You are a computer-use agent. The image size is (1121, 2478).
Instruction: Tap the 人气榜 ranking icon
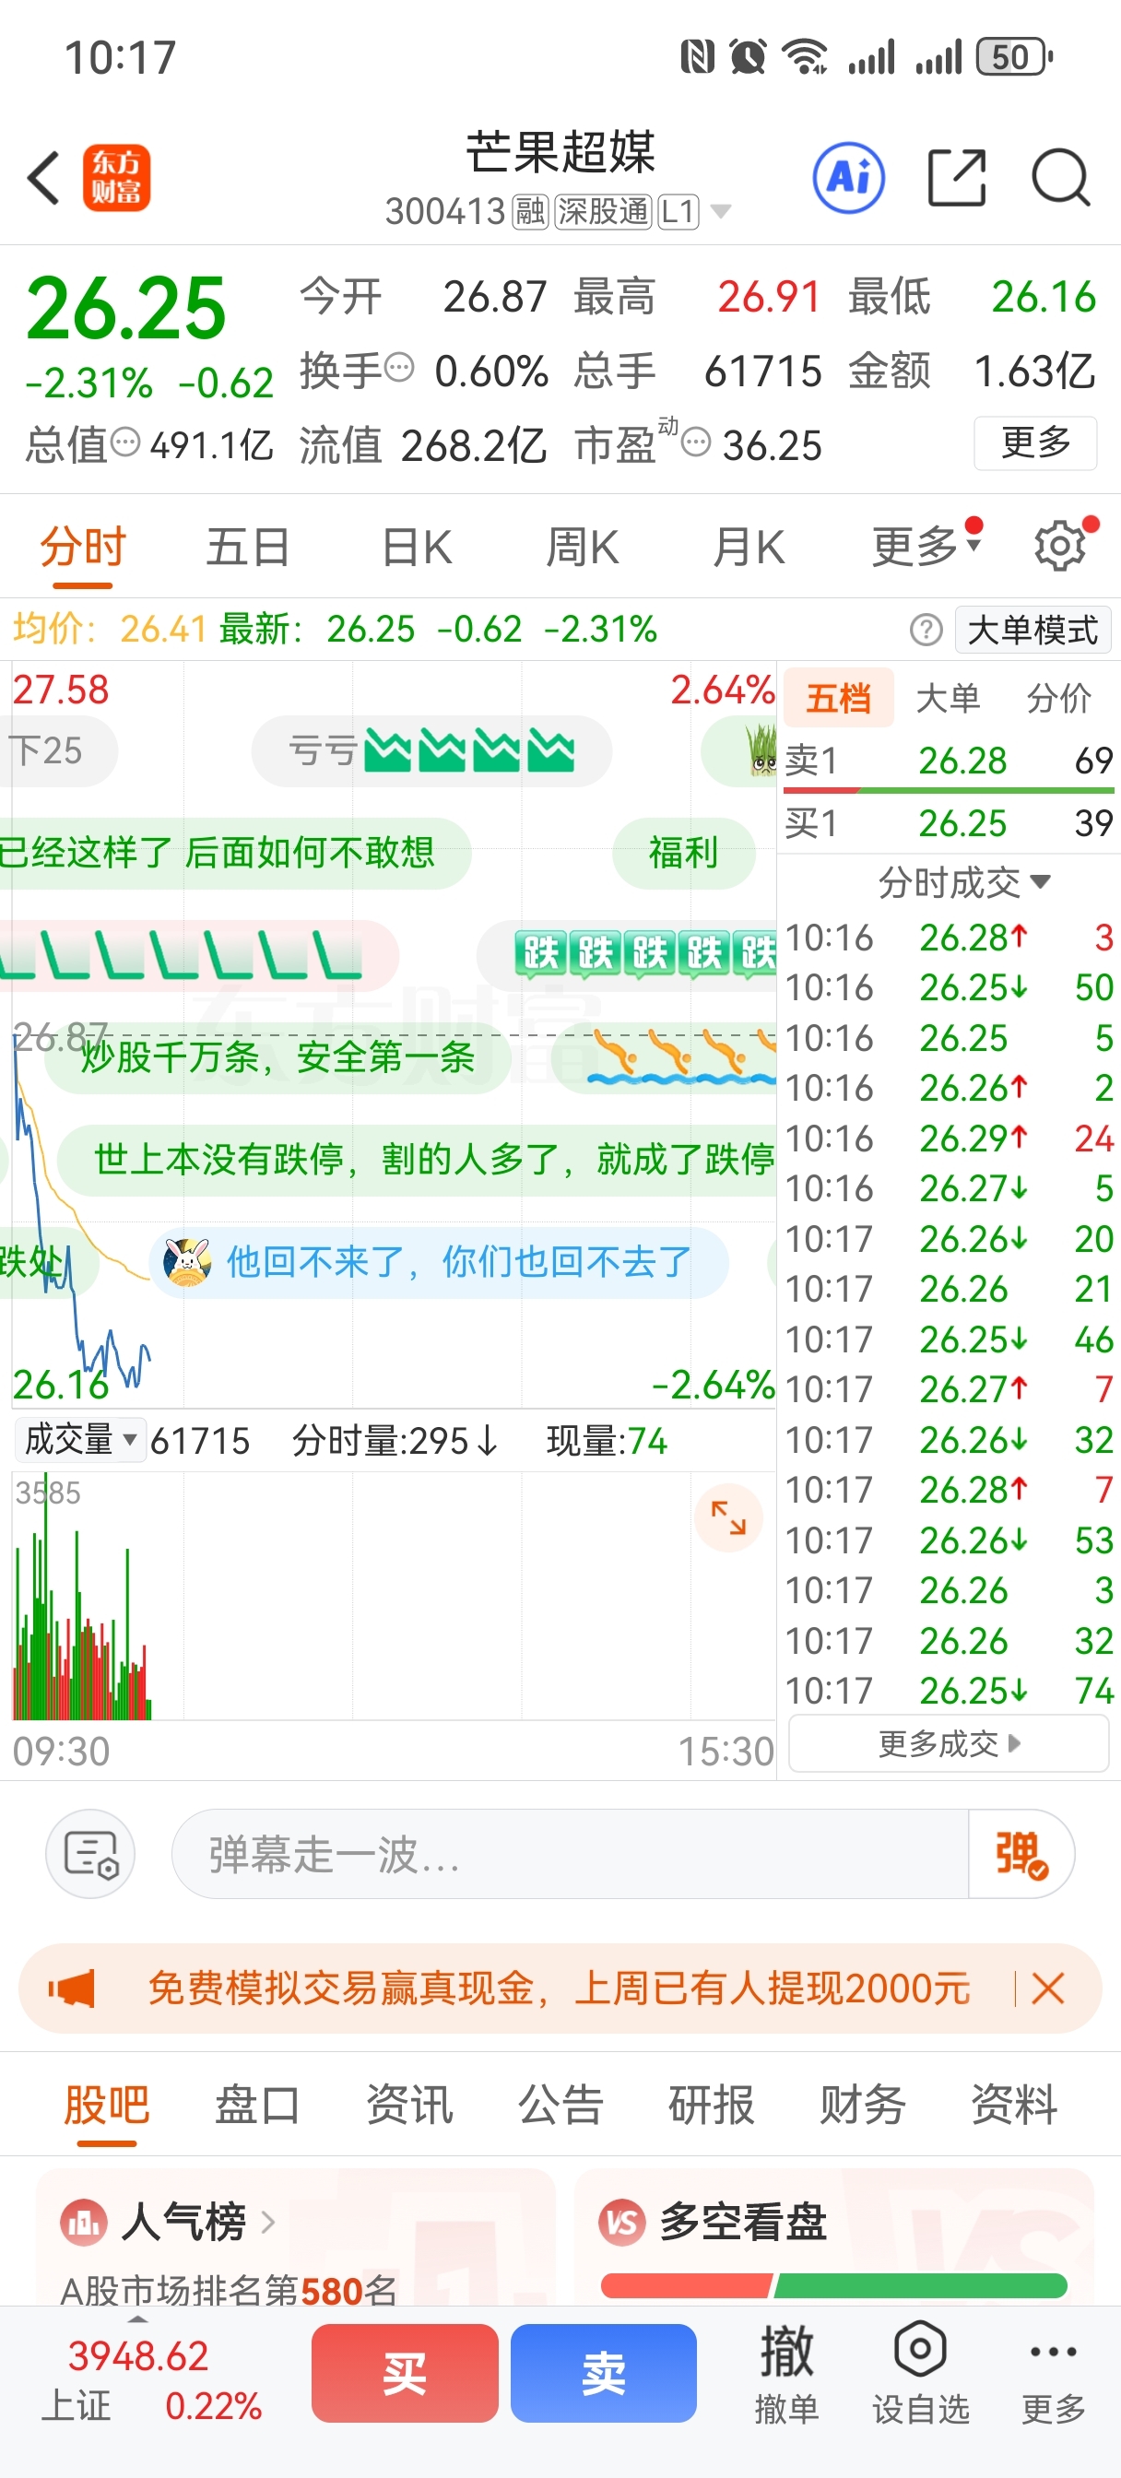83,2222
